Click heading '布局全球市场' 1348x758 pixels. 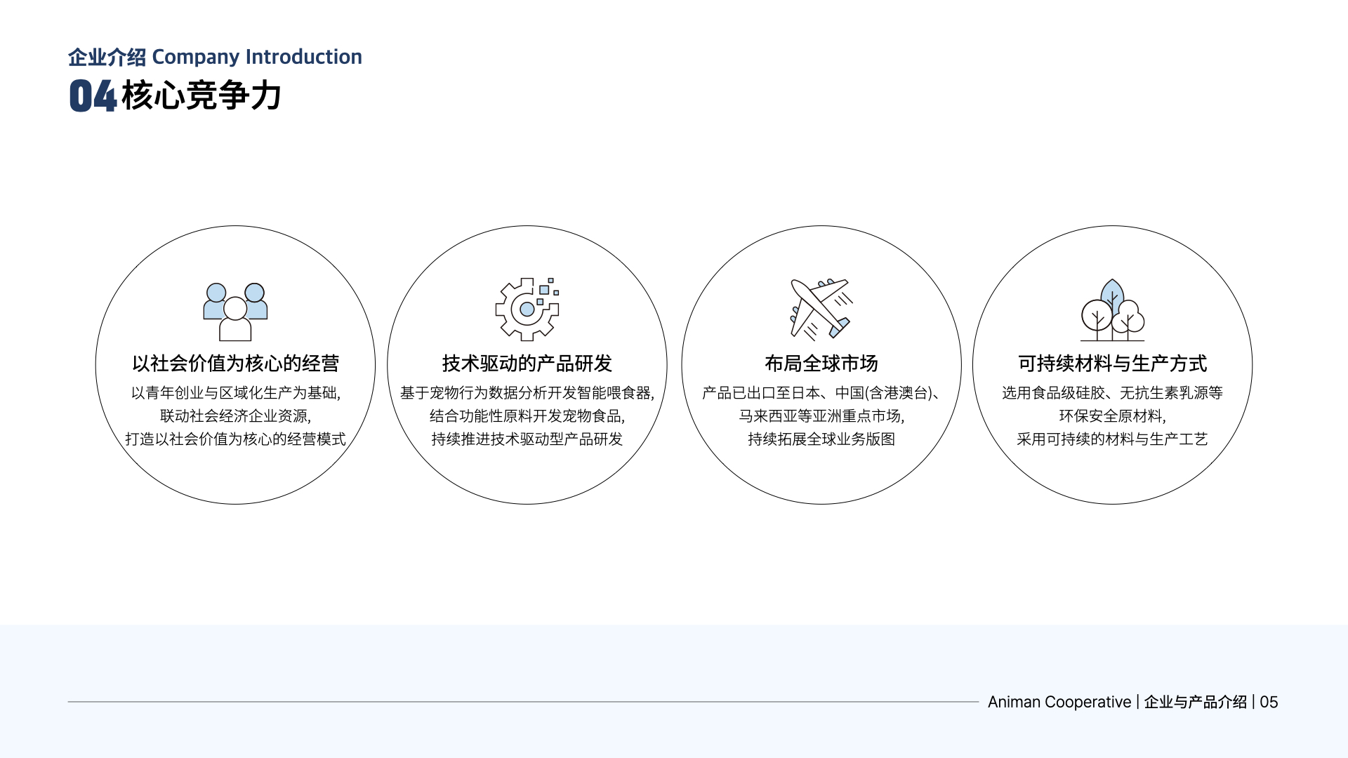click(821, 364)
